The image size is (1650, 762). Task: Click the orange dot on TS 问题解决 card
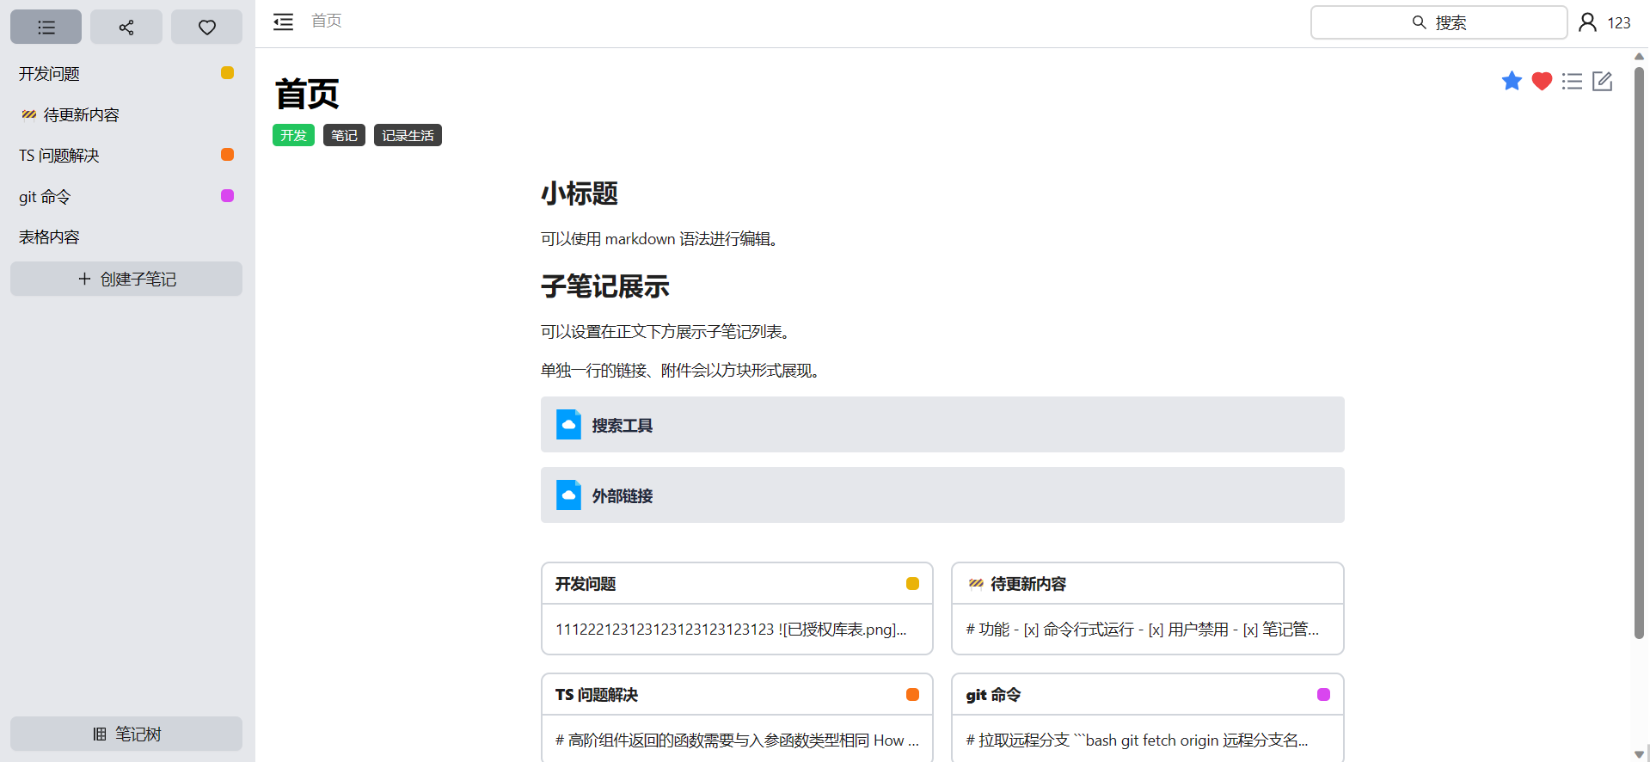pyautogui.click(x=912, y=695)
